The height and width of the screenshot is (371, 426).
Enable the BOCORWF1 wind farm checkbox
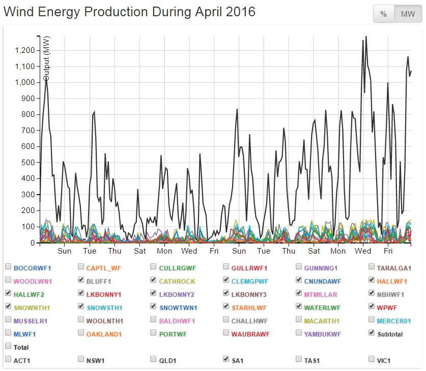point(8,265)
